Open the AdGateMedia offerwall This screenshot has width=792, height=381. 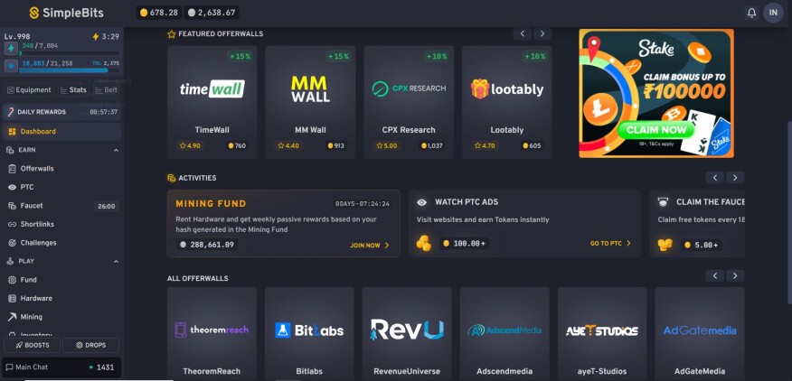(700, 333)
